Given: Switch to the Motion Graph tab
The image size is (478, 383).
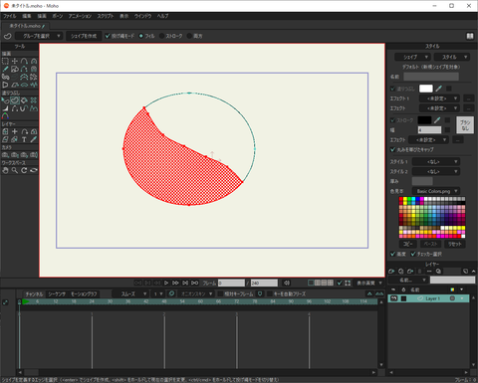Looking at the screenshot, I should coord(84,293).
